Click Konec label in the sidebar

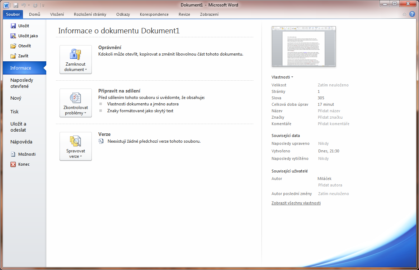(x=24, y=164)
